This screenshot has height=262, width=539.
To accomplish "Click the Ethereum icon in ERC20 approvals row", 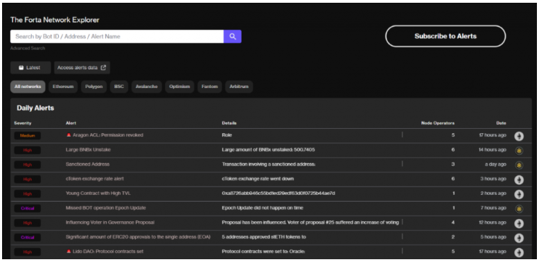I will pyautogui.click(x=519, y=238).
